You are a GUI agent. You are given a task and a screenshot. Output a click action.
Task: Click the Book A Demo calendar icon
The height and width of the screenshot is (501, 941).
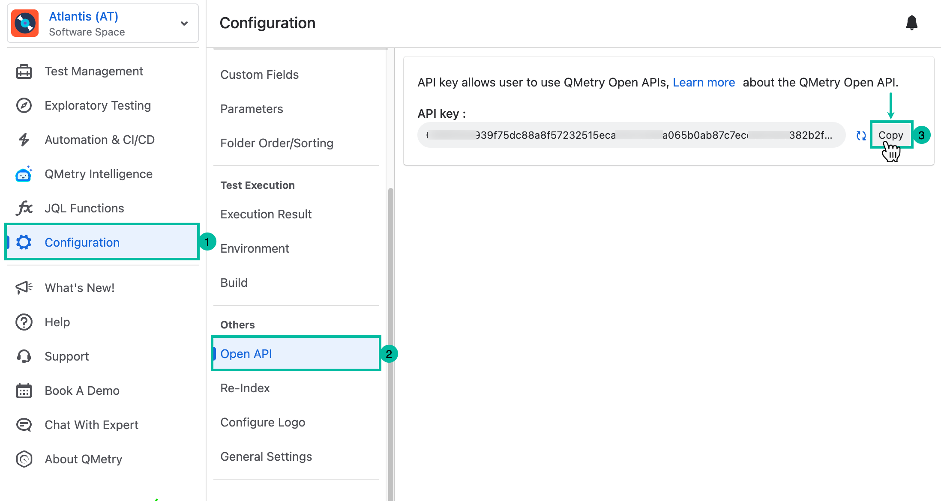tap(24, 391)
